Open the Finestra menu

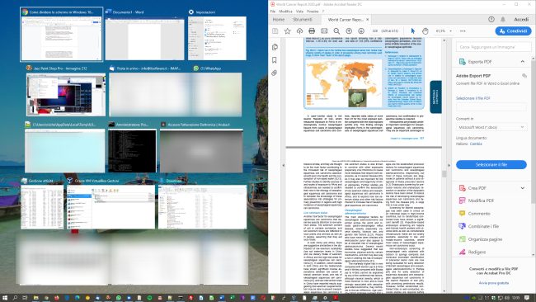click(313, 12)
